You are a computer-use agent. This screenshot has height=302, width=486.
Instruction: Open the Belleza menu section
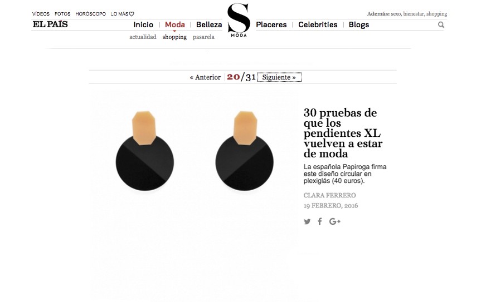209,25
